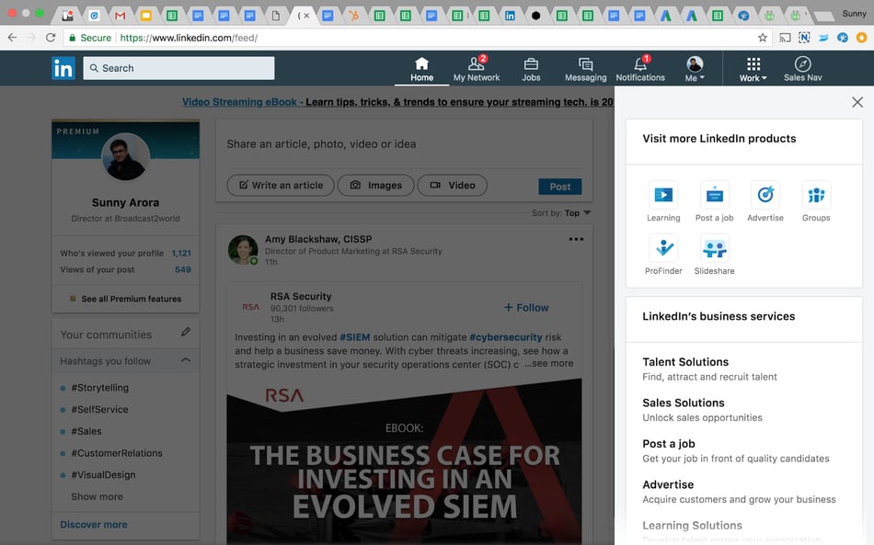
Task: Open the SIEM ebook post image
Action: click(x=404, y=461)
